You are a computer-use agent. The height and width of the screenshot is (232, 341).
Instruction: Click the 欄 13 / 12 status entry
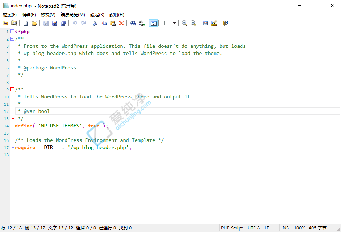[35, 228]
